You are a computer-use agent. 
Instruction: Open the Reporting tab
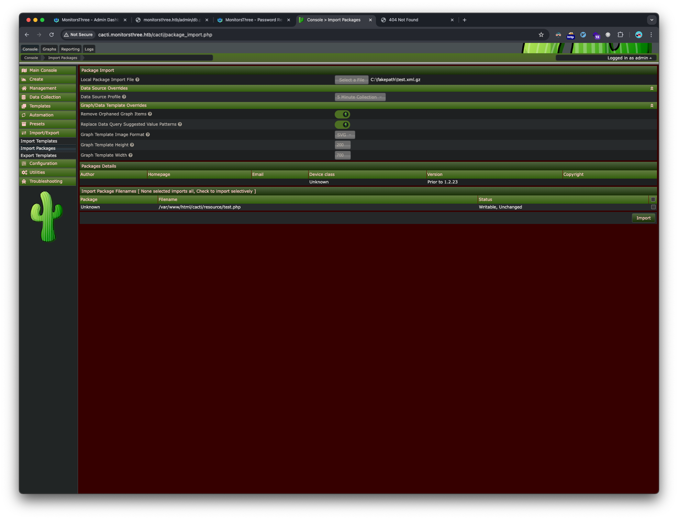pos(70,49)
